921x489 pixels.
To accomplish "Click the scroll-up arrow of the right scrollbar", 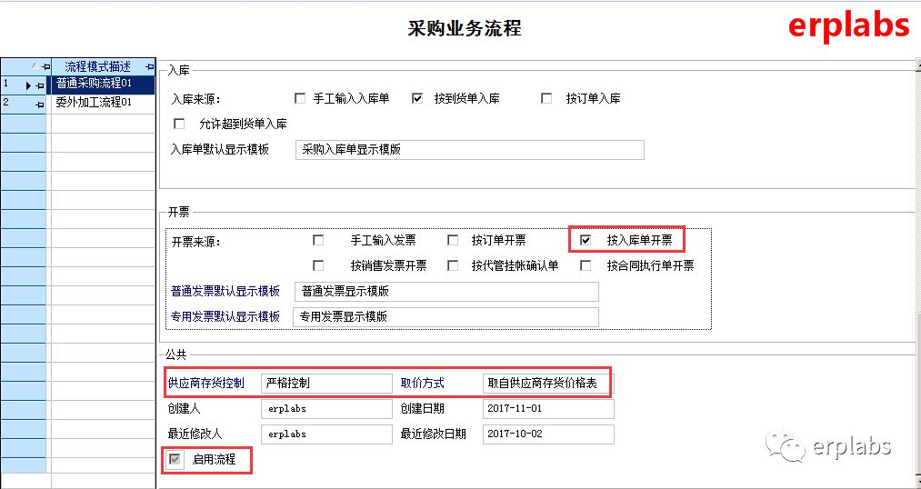I will point(918,64).
